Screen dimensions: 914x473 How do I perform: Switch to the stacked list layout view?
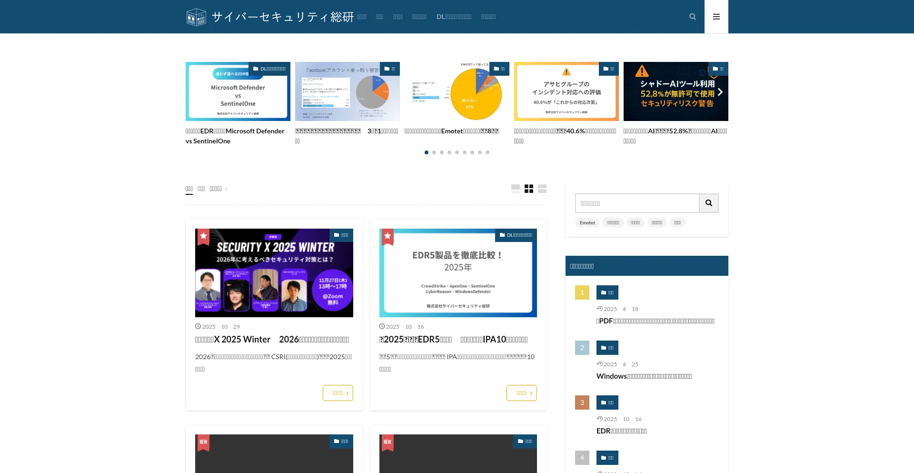(542, 189)
